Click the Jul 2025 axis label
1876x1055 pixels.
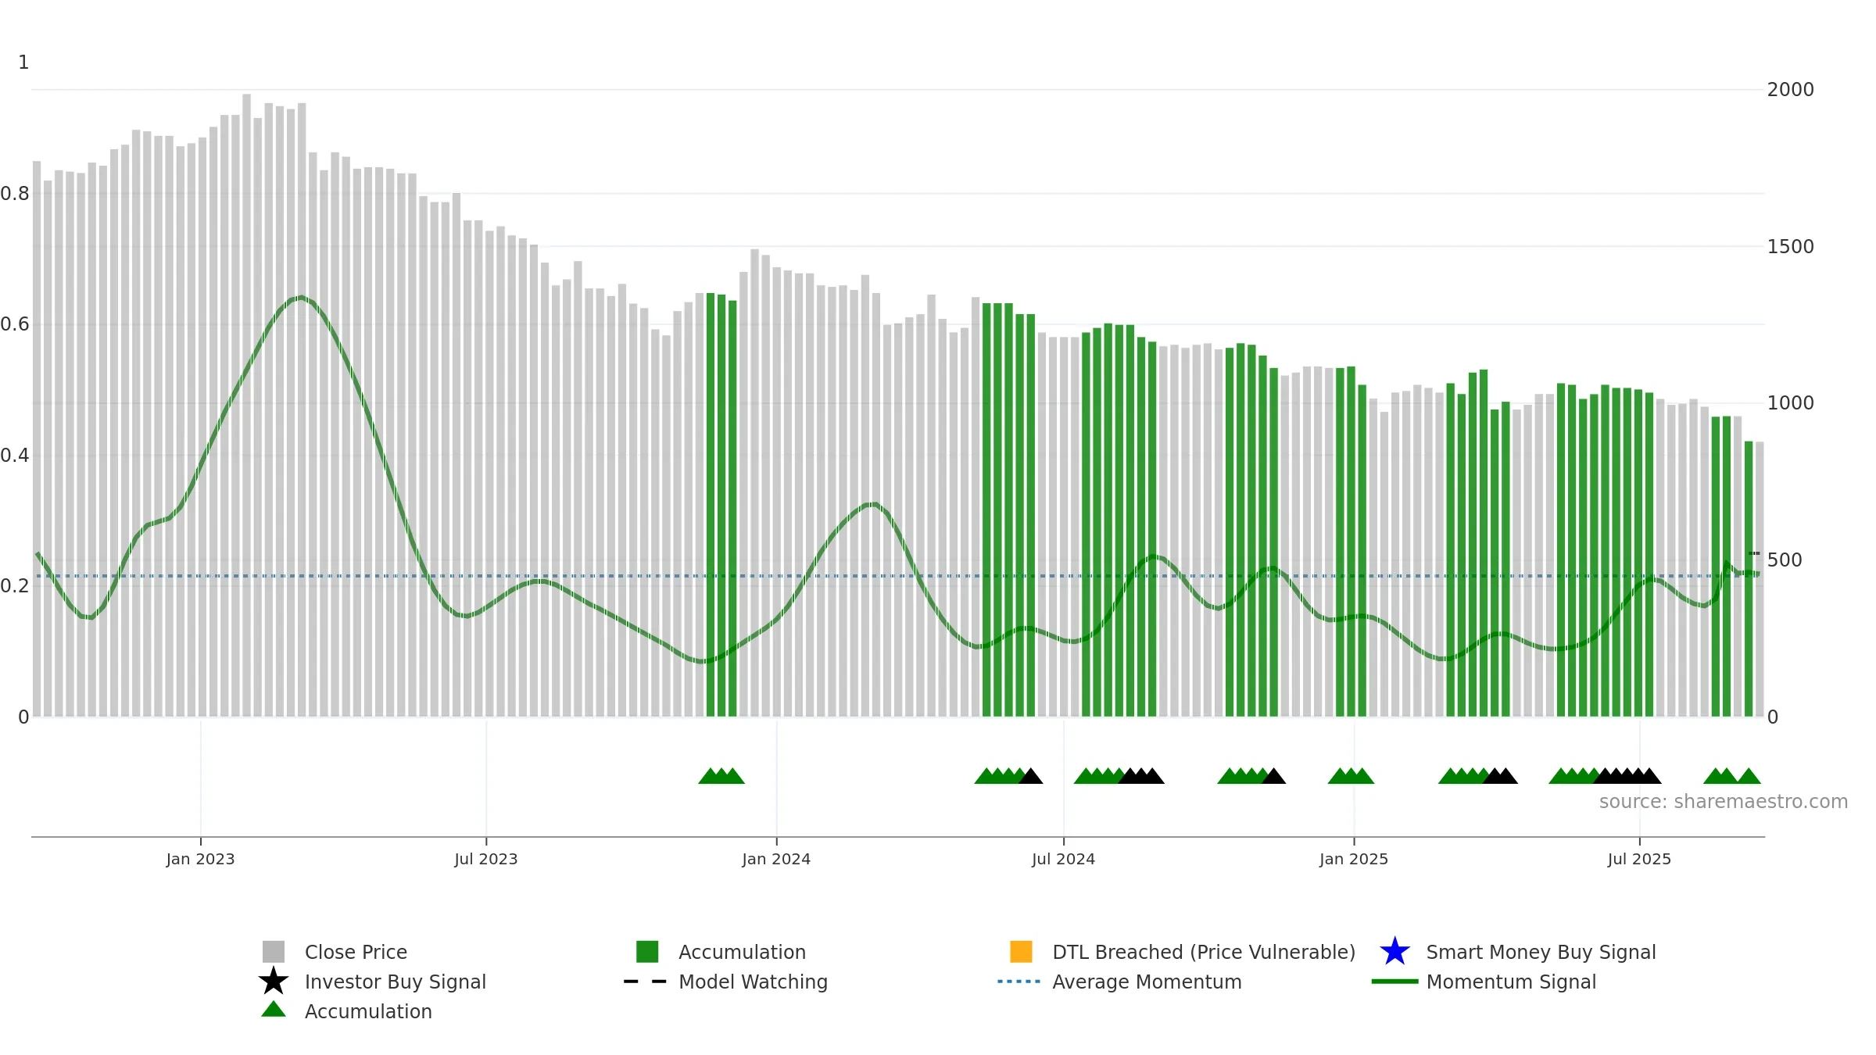1639,859
